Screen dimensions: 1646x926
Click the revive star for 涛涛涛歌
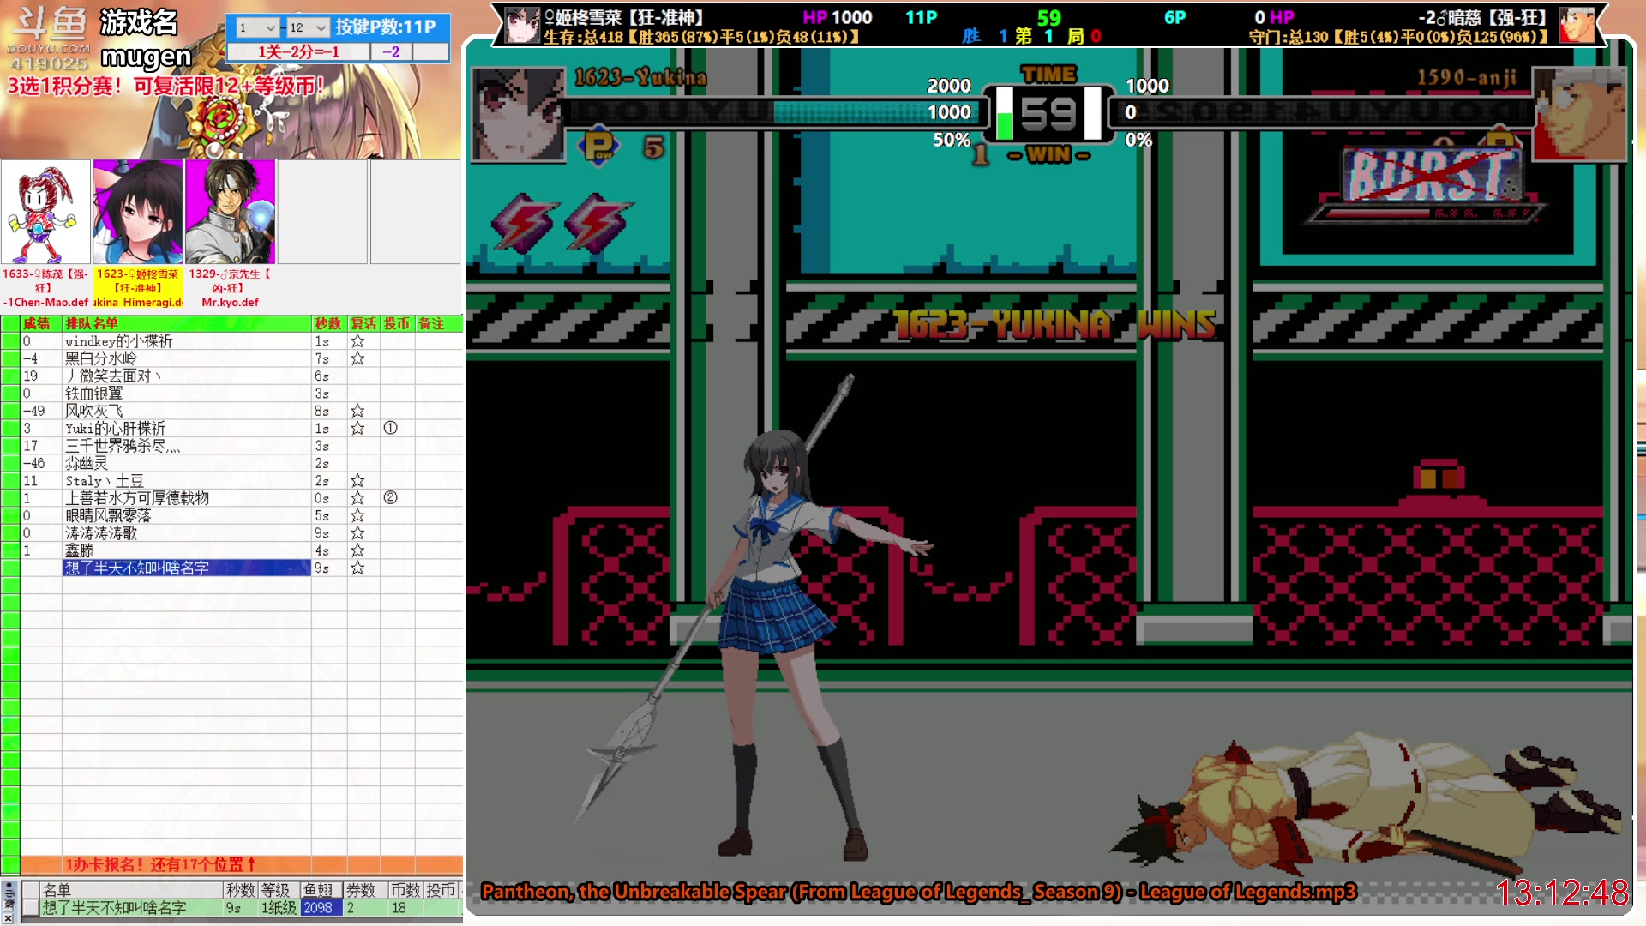(357, 533)
